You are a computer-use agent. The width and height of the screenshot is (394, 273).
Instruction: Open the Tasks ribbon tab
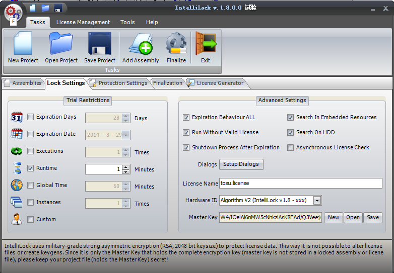[x=38, y=22]
